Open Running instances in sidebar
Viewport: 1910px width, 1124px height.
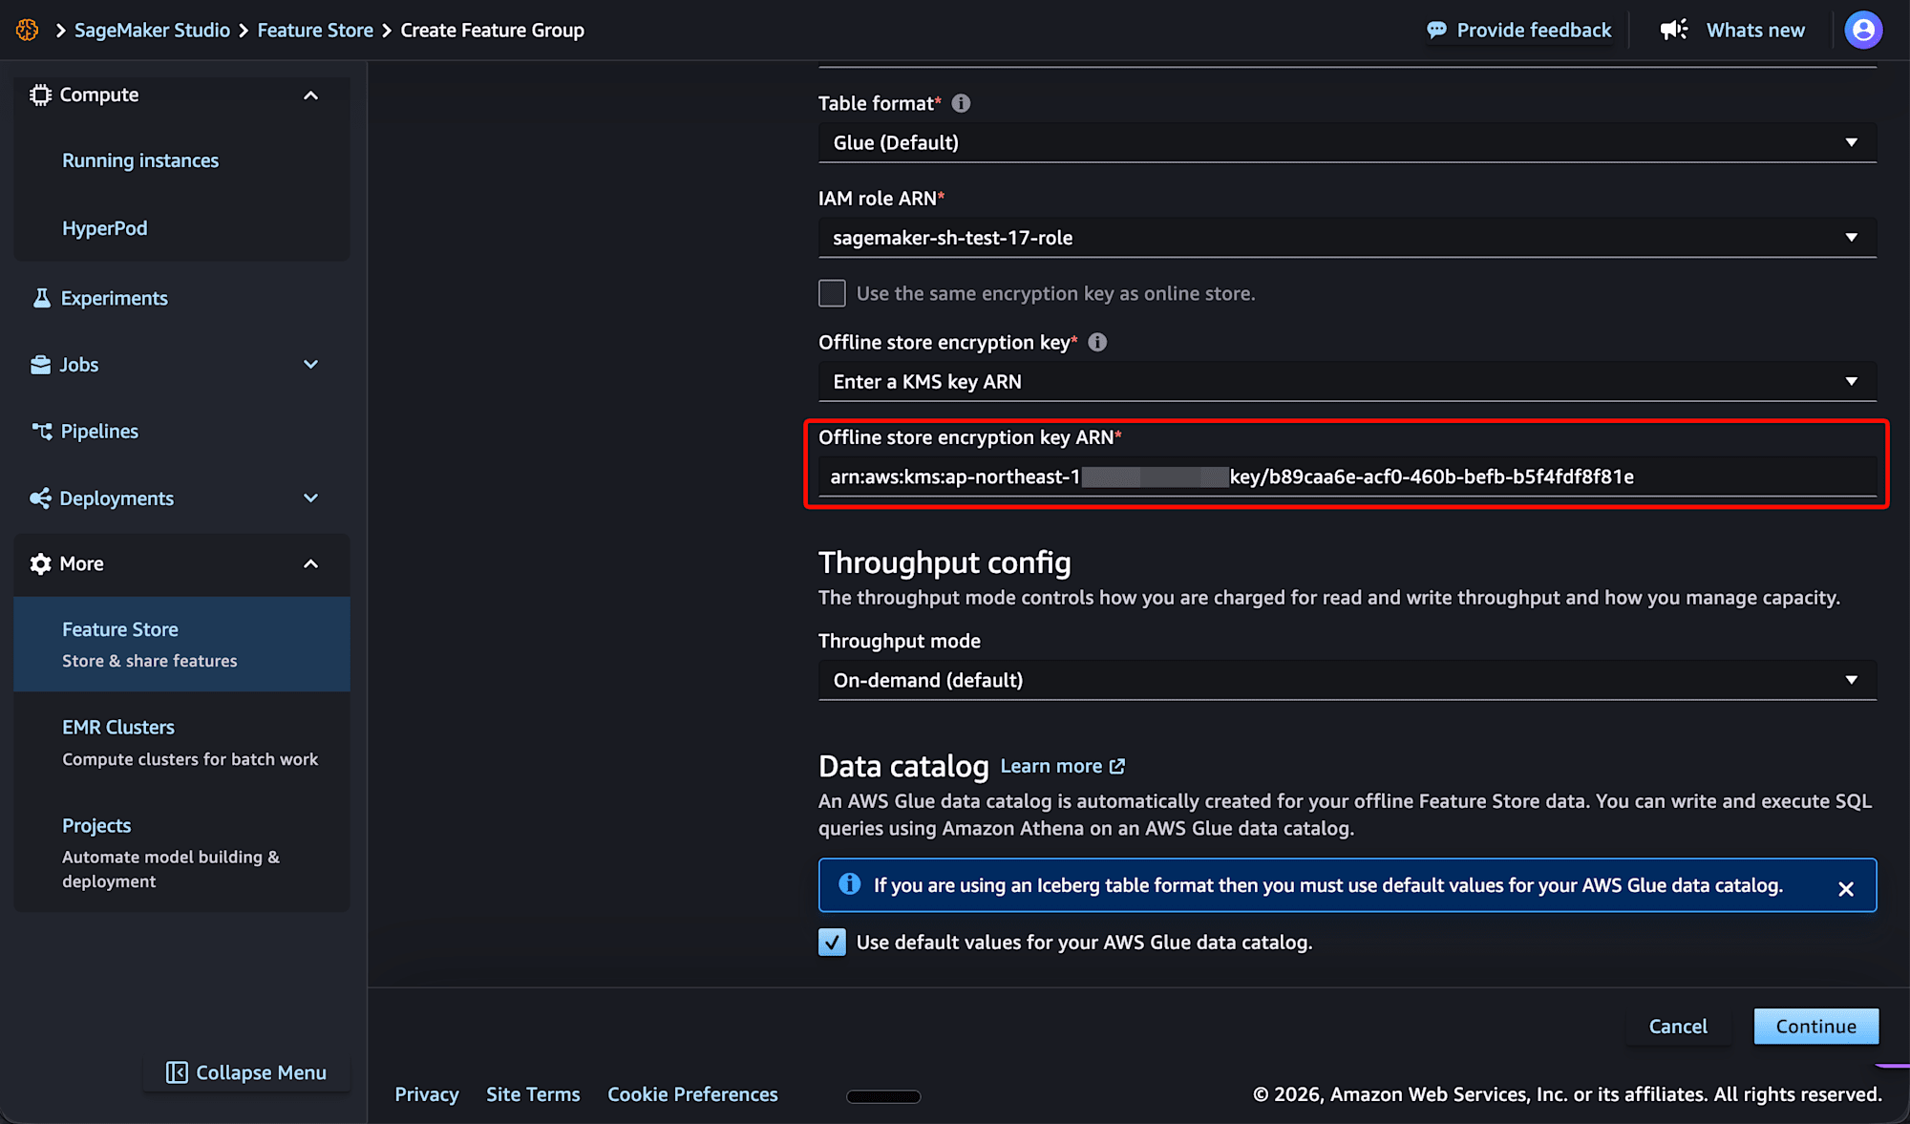point(140,160)
